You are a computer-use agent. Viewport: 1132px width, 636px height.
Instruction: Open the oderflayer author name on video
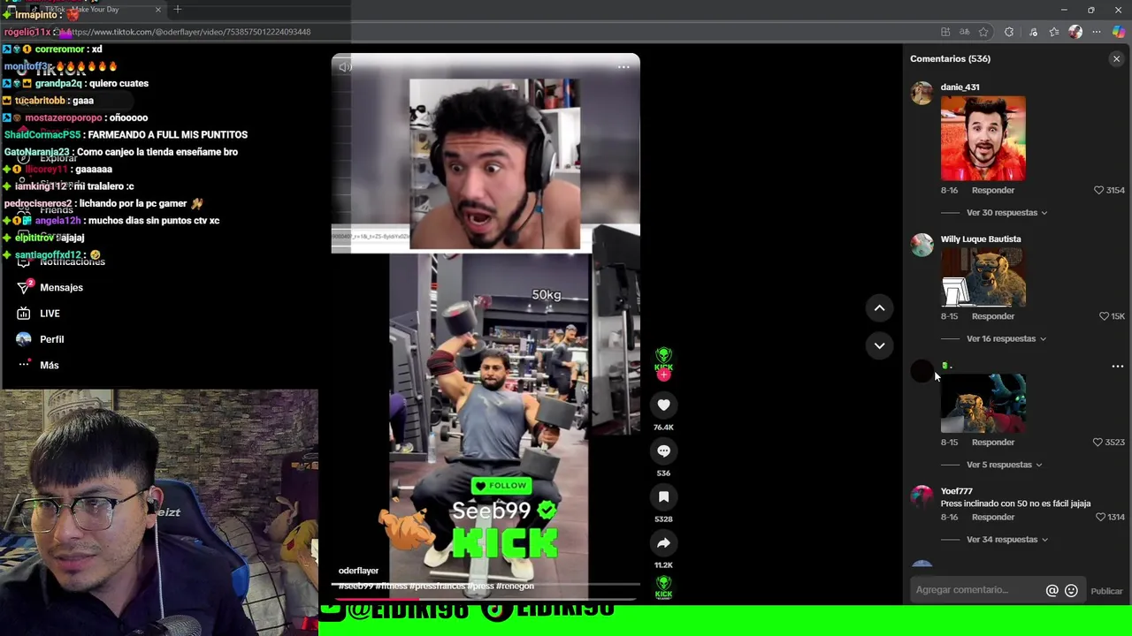358,571
